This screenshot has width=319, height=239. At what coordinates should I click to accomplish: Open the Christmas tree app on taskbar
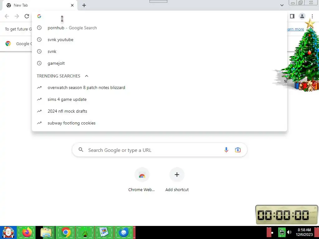pyautogui.click(x=85, y=232)
